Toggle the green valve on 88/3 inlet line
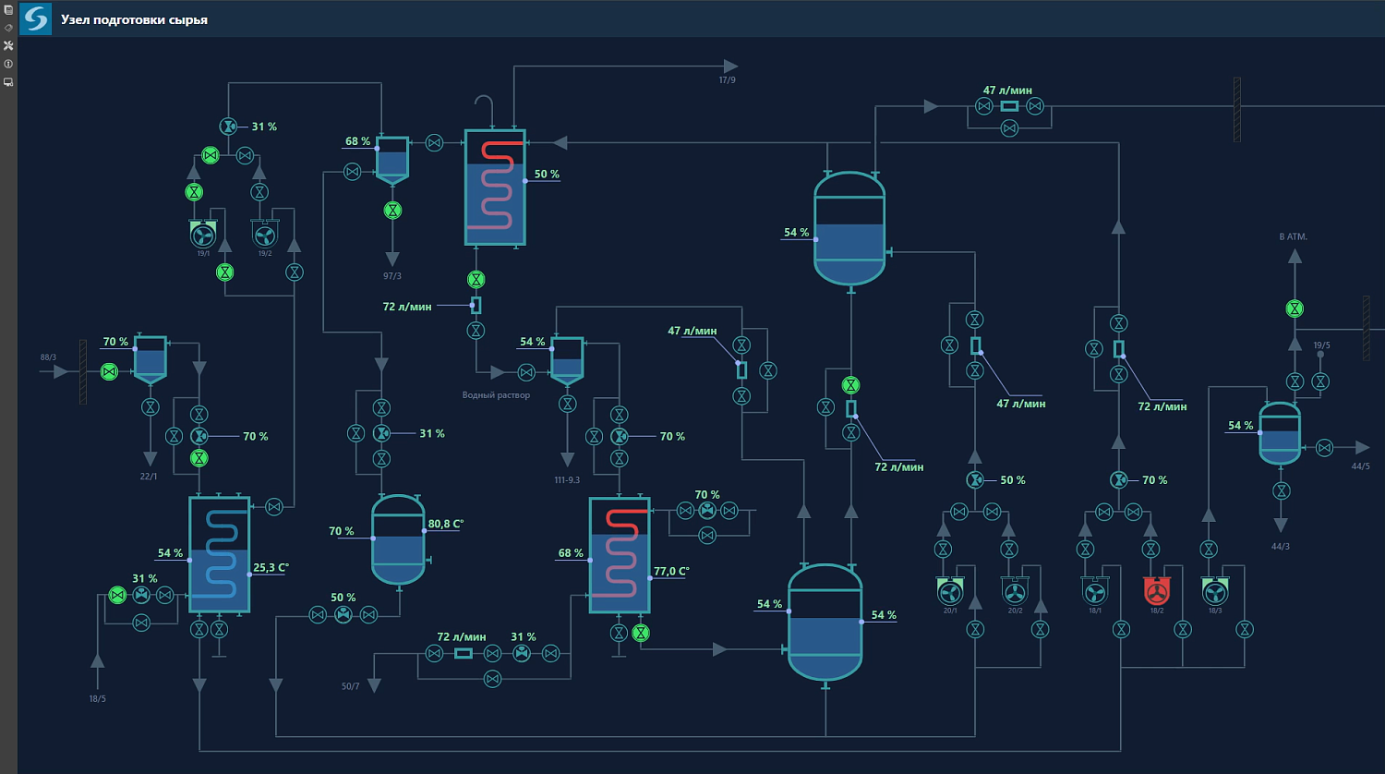 pos(109,371)
